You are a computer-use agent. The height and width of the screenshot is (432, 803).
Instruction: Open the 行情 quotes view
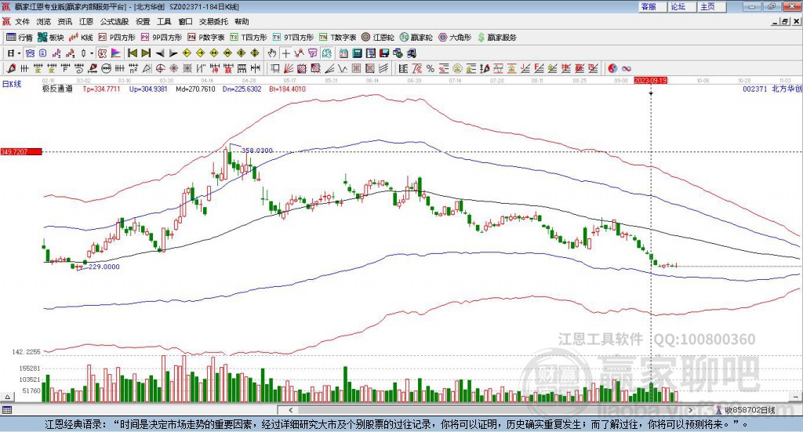coord(20,38)
